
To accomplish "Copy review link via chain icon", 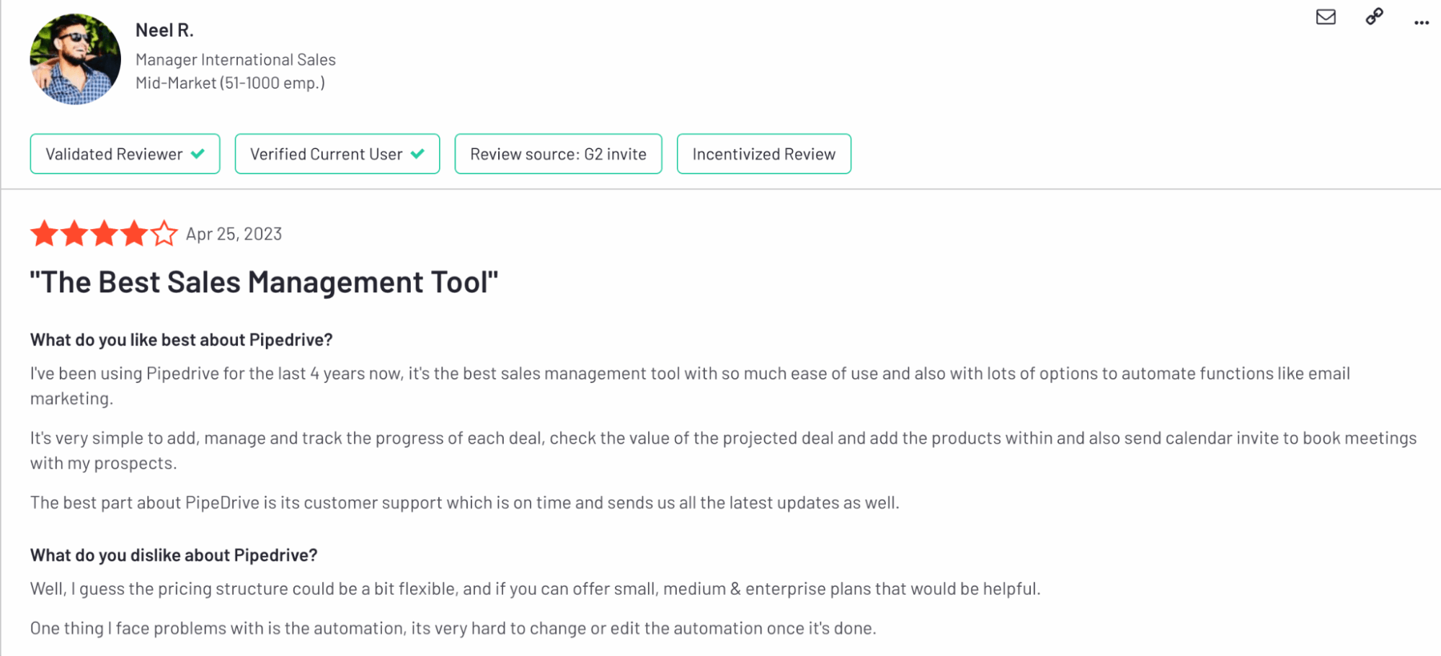I will [1375, 16].
